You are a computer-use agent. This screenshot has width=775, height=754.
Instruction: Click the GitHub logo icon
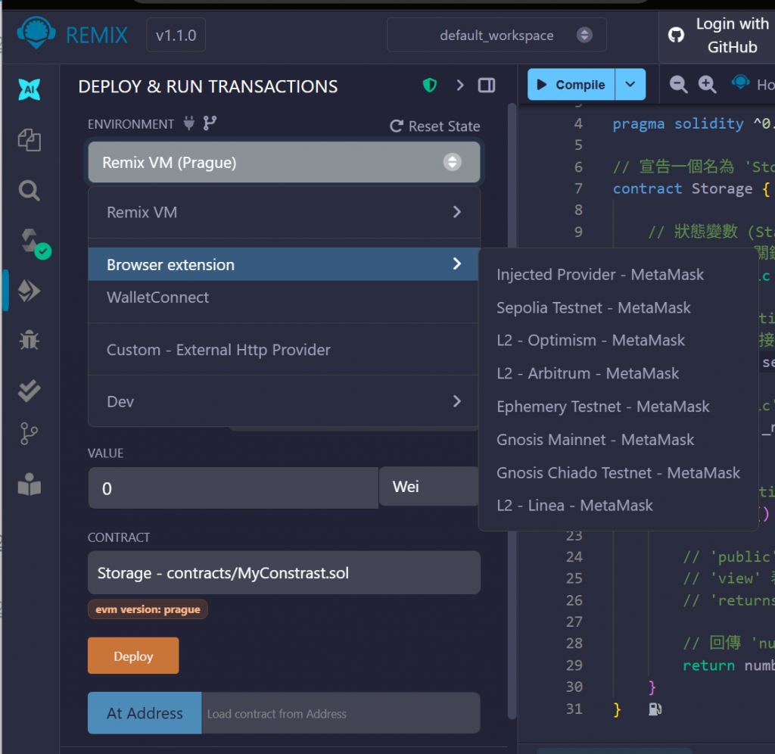tap(676, 35)
